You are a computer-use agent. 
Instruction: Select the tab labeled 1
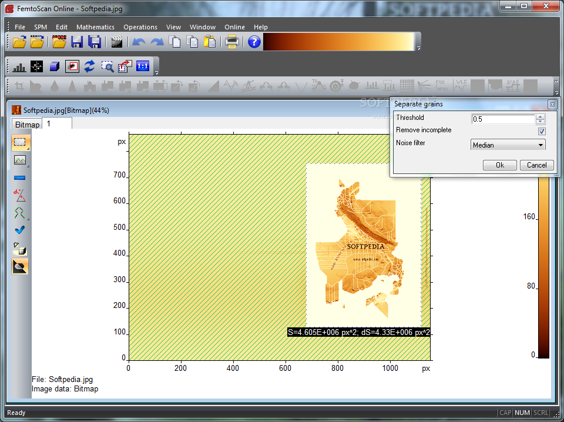pos(57,123)
